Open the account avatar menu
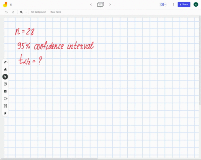The image size is (201, 160). pos(196,5)
